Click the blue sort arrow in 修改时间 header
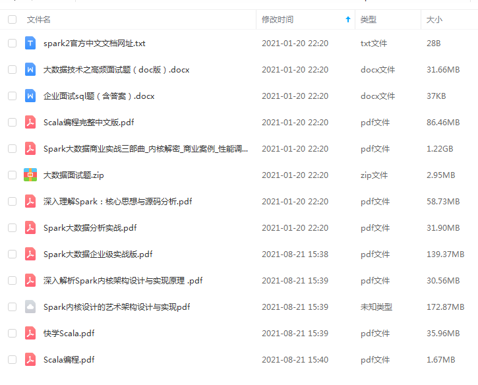Viewport: 478px width, 385px height. (x=348, y=20)
